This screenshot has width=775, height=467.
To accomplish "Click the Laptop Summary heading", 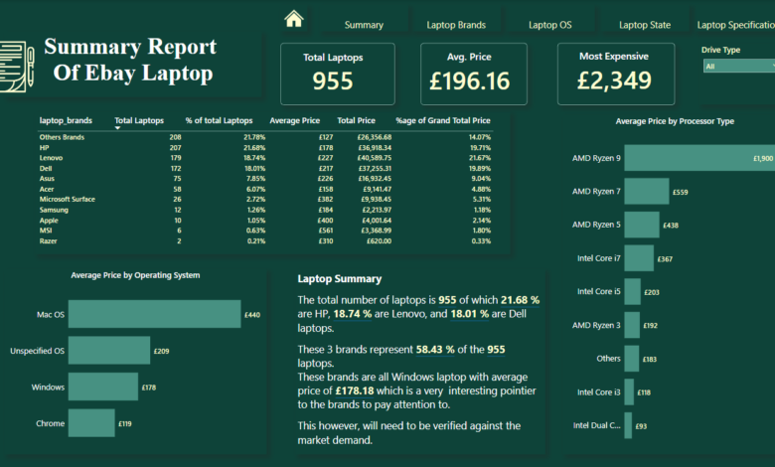I will [x=340, y=279].
